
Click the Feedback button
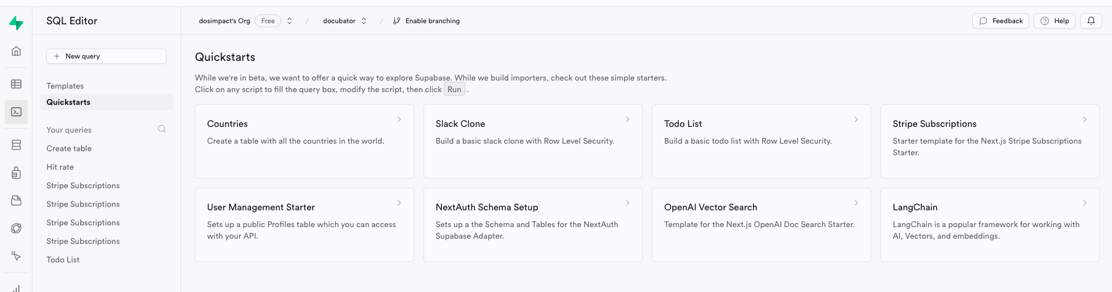point(1001,21)
